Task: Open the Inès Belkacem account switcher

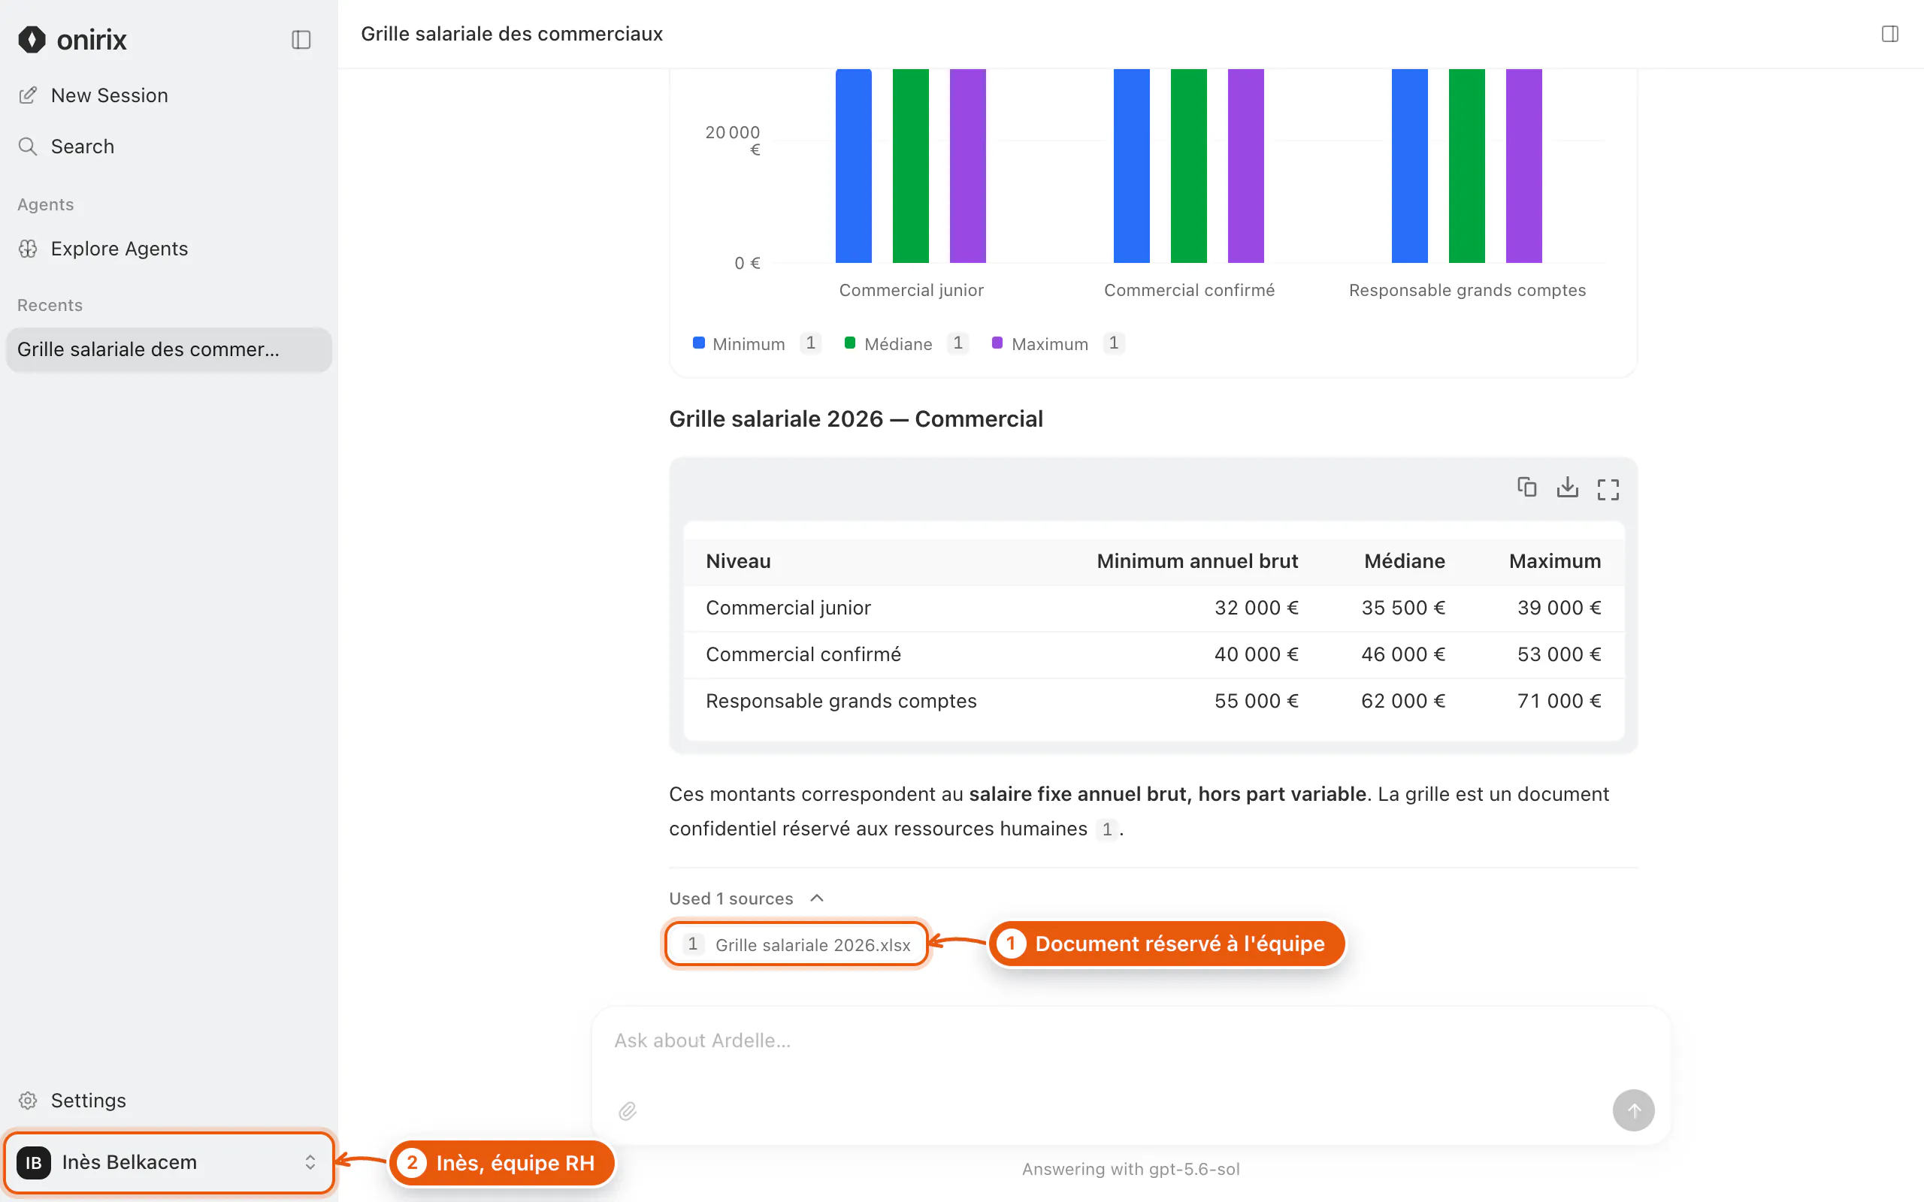Action: [x=168, y=1162]
